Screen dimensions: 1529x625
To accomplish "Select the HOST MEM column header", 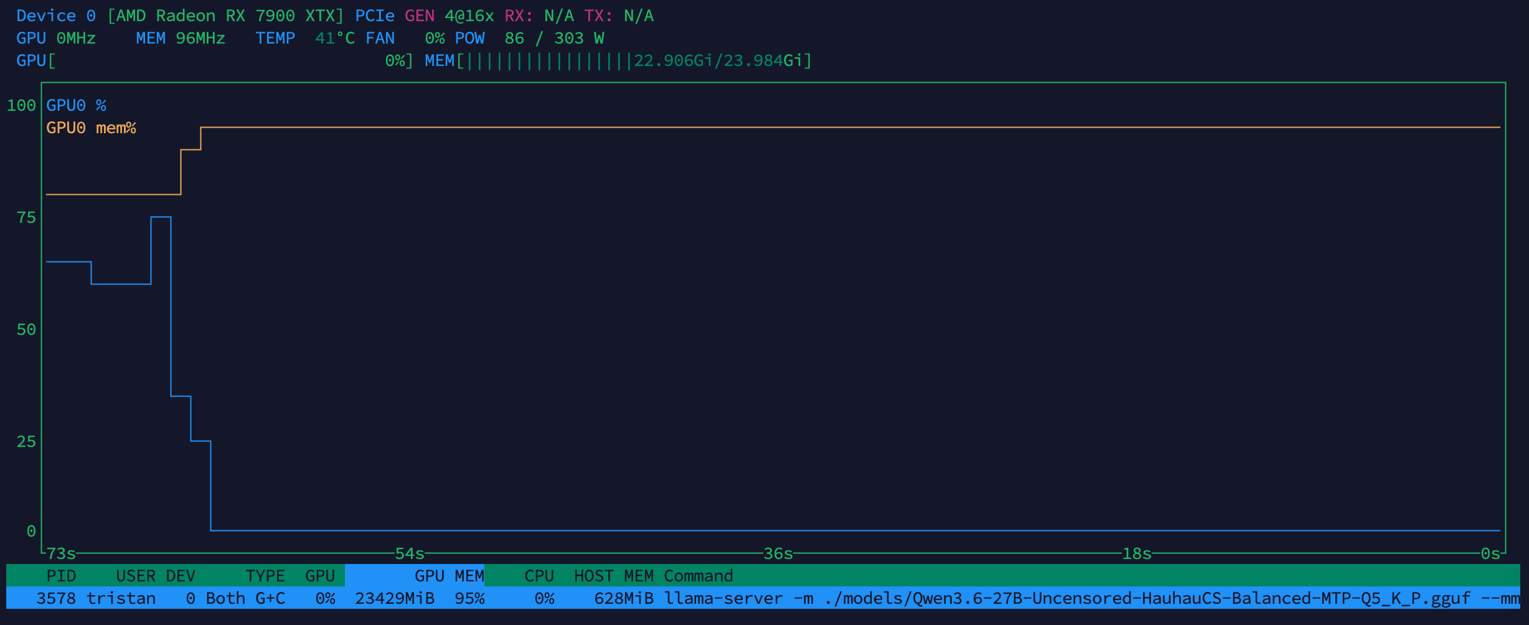I will coord(614,576).
